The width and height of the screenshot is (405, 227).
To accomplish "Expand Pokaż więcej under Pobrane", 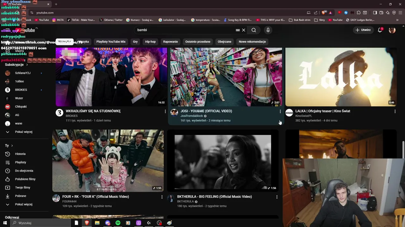I will pos(24,204).
